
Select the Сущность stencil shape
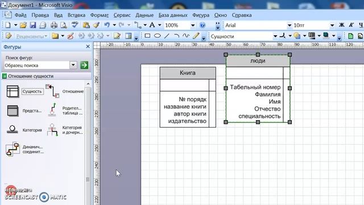click(25, 91)
